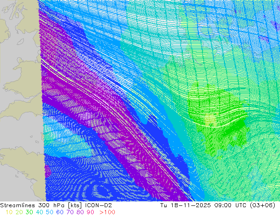Click the ICON-D2 model label
Screen dimensions: 280x216
point(98,205)
